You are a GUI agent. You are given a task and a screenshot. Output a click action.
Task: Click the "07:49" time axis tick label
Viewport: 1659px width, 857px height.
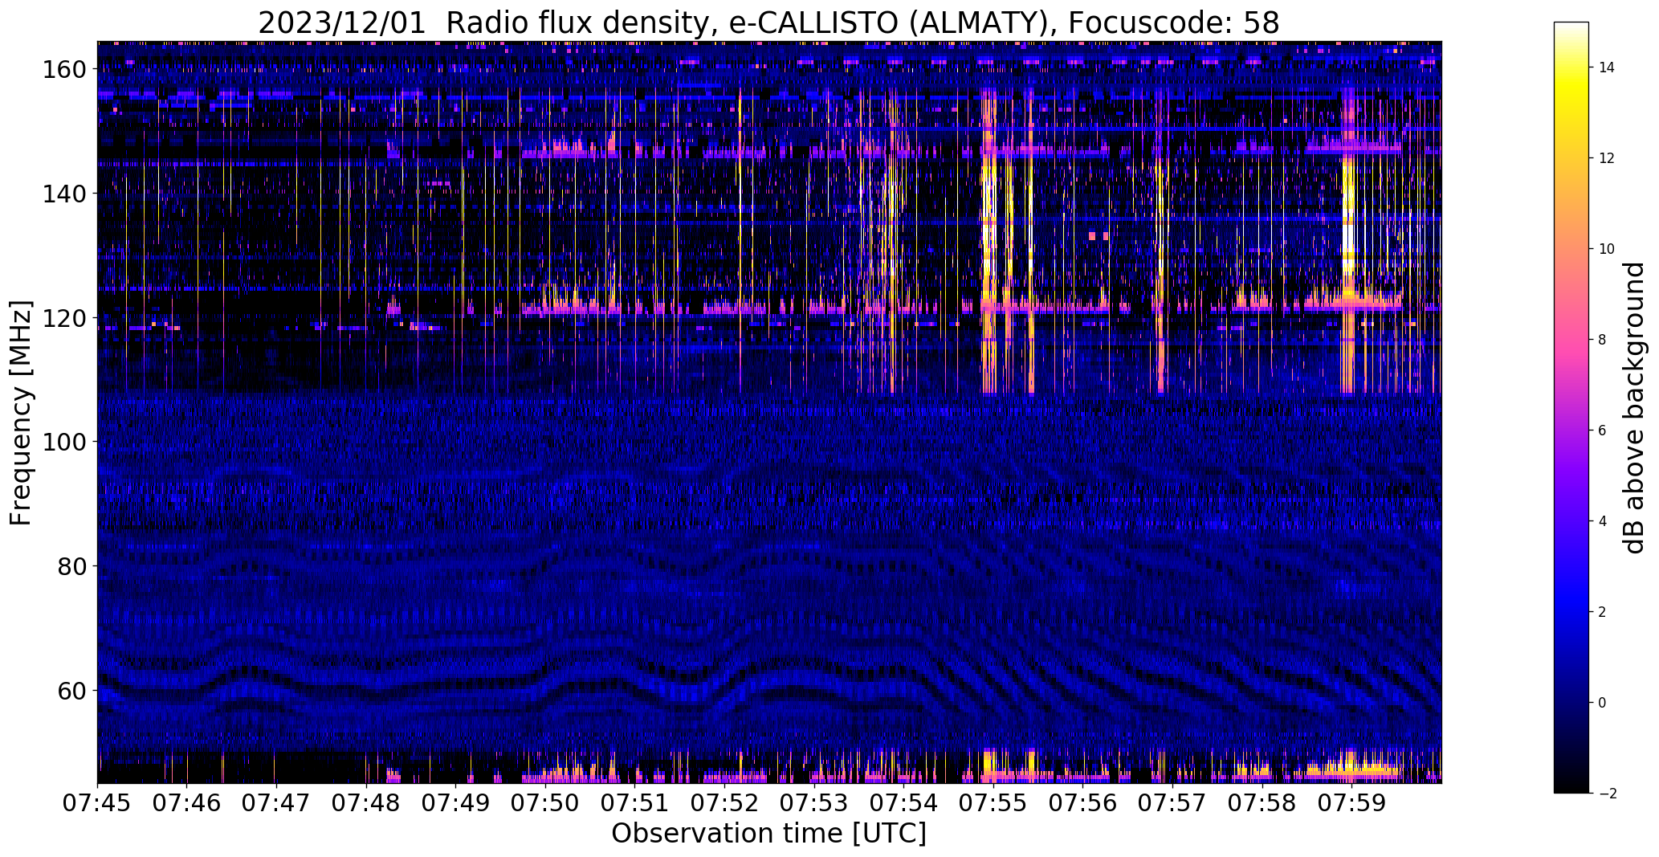pos(456,802)
